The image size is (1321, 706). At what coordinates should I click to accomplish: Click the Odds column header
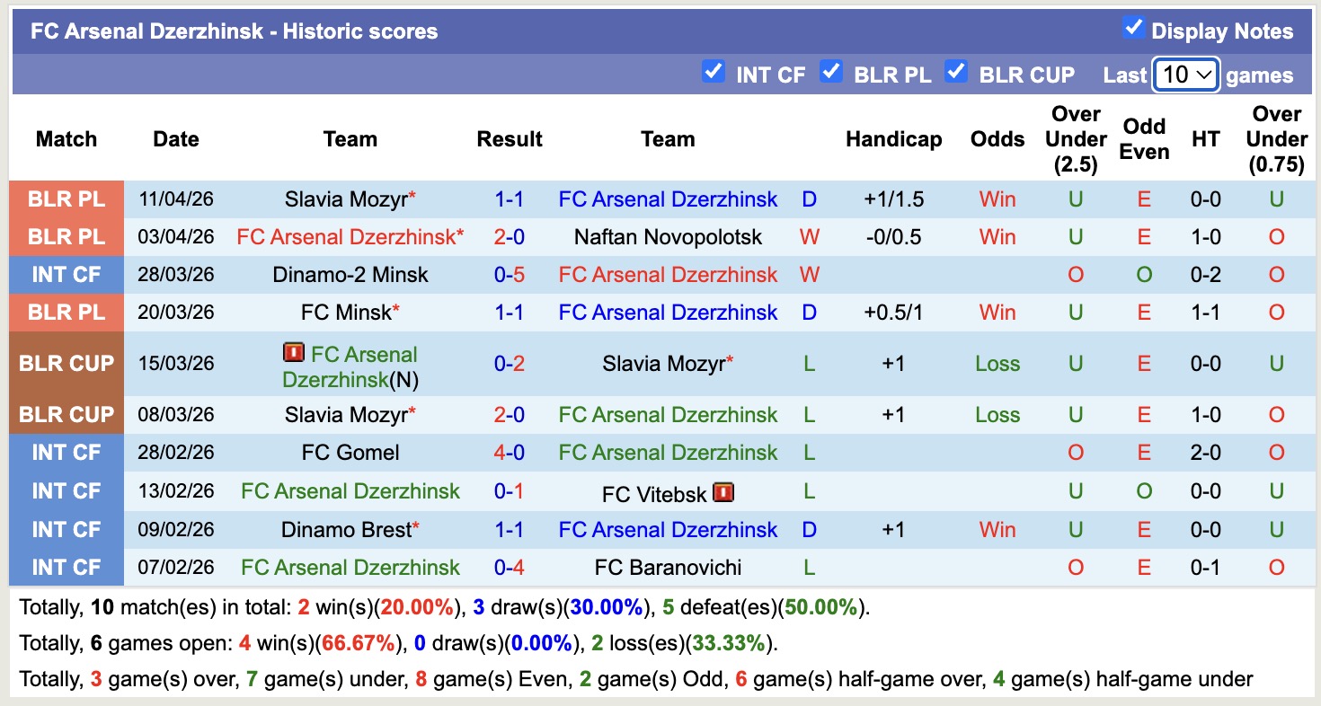[997, 139]
